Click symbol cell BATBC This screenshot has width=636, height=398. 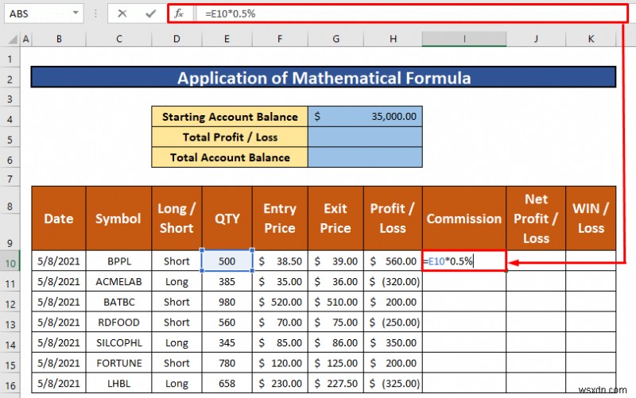tap(118, 302)
